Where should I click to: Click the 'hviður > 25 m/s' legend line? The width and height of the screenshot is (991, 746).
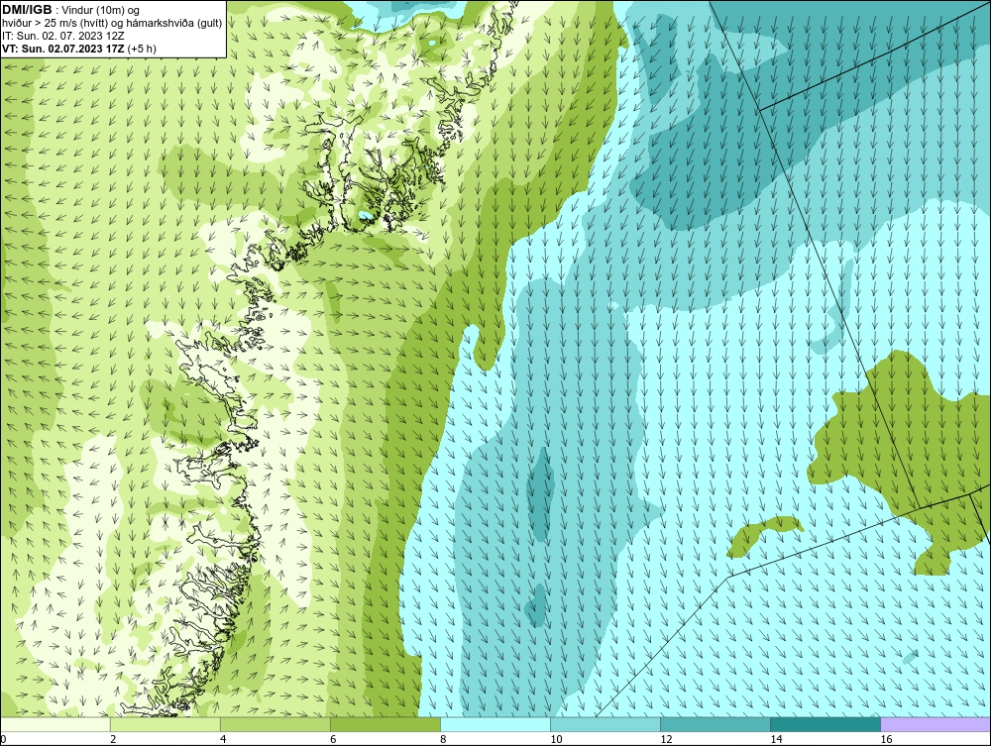[x=112, y=23]
